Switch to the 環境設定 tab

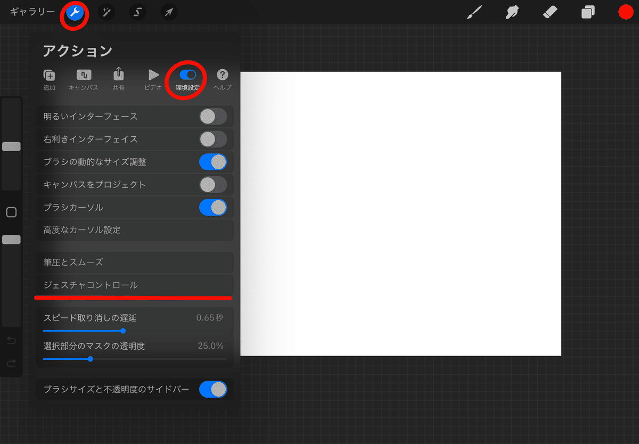click(187, 79)
